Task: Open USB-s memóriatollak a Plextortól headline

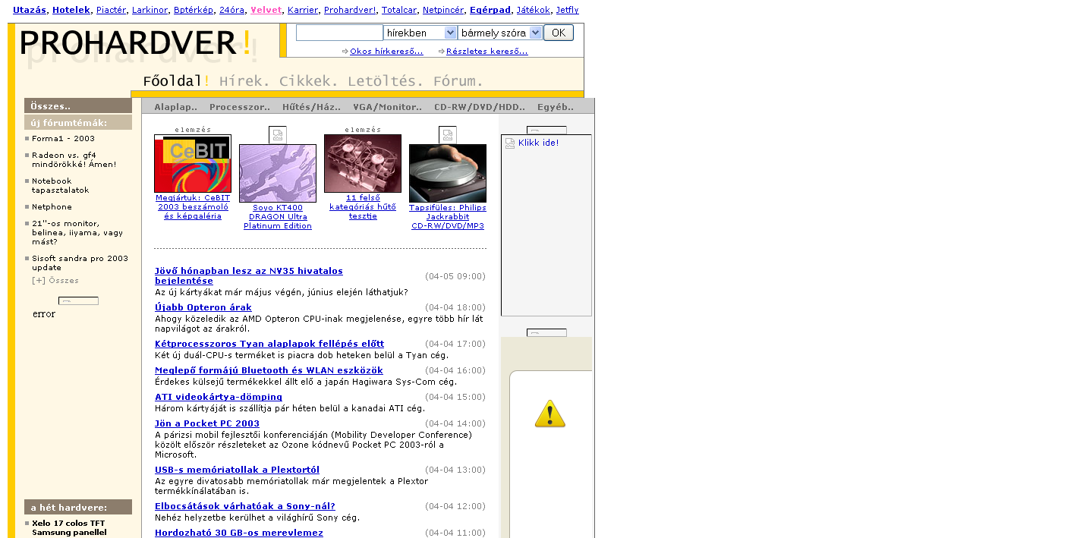Action: pyautogui.click(x=237, y=470)
